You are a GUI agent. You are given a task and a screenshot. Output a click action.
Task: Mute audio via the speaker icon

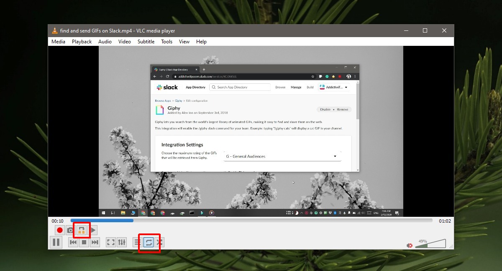(410, 245)
